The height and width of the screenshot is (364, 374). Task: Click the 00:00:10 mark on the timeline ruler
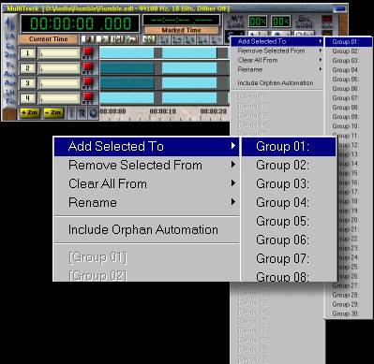tap(162, 111)
